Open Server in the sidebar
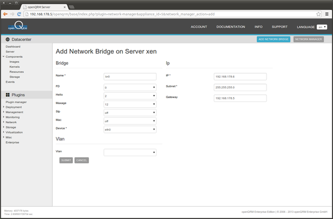This screenshot has width=333, height=219. [x=10, y=52]
